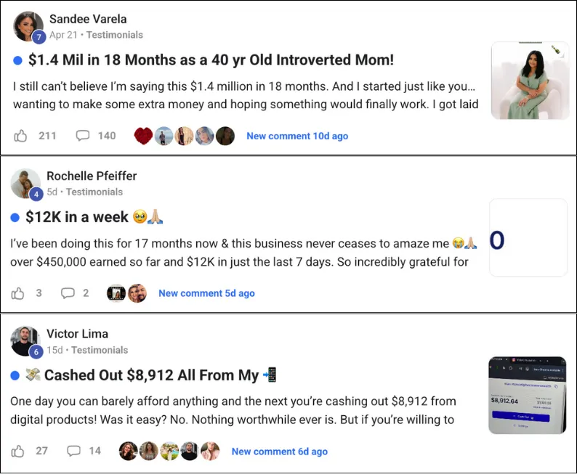Open comments on Sandee Varela's post
This screenshot has height=474, width=577.
82,136
